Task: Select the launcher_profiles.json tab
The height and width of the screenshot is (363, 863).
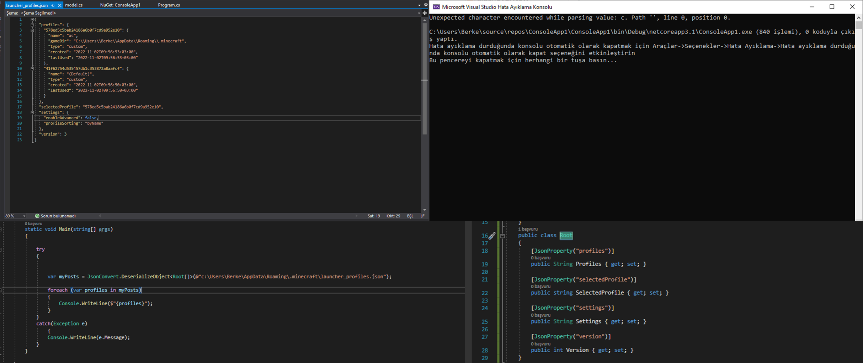Action: 27,5
